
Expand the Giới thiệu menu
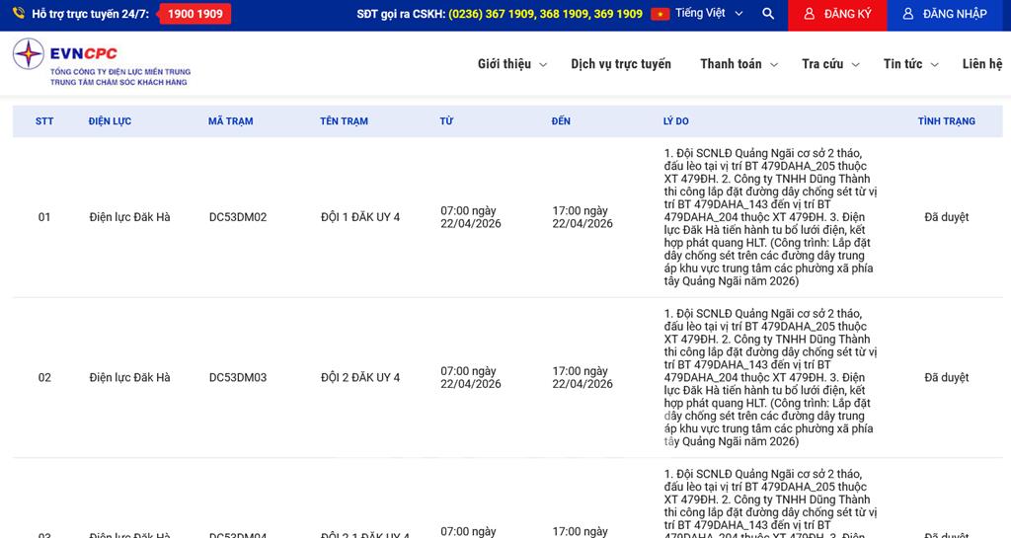click(x=511, y=64)
